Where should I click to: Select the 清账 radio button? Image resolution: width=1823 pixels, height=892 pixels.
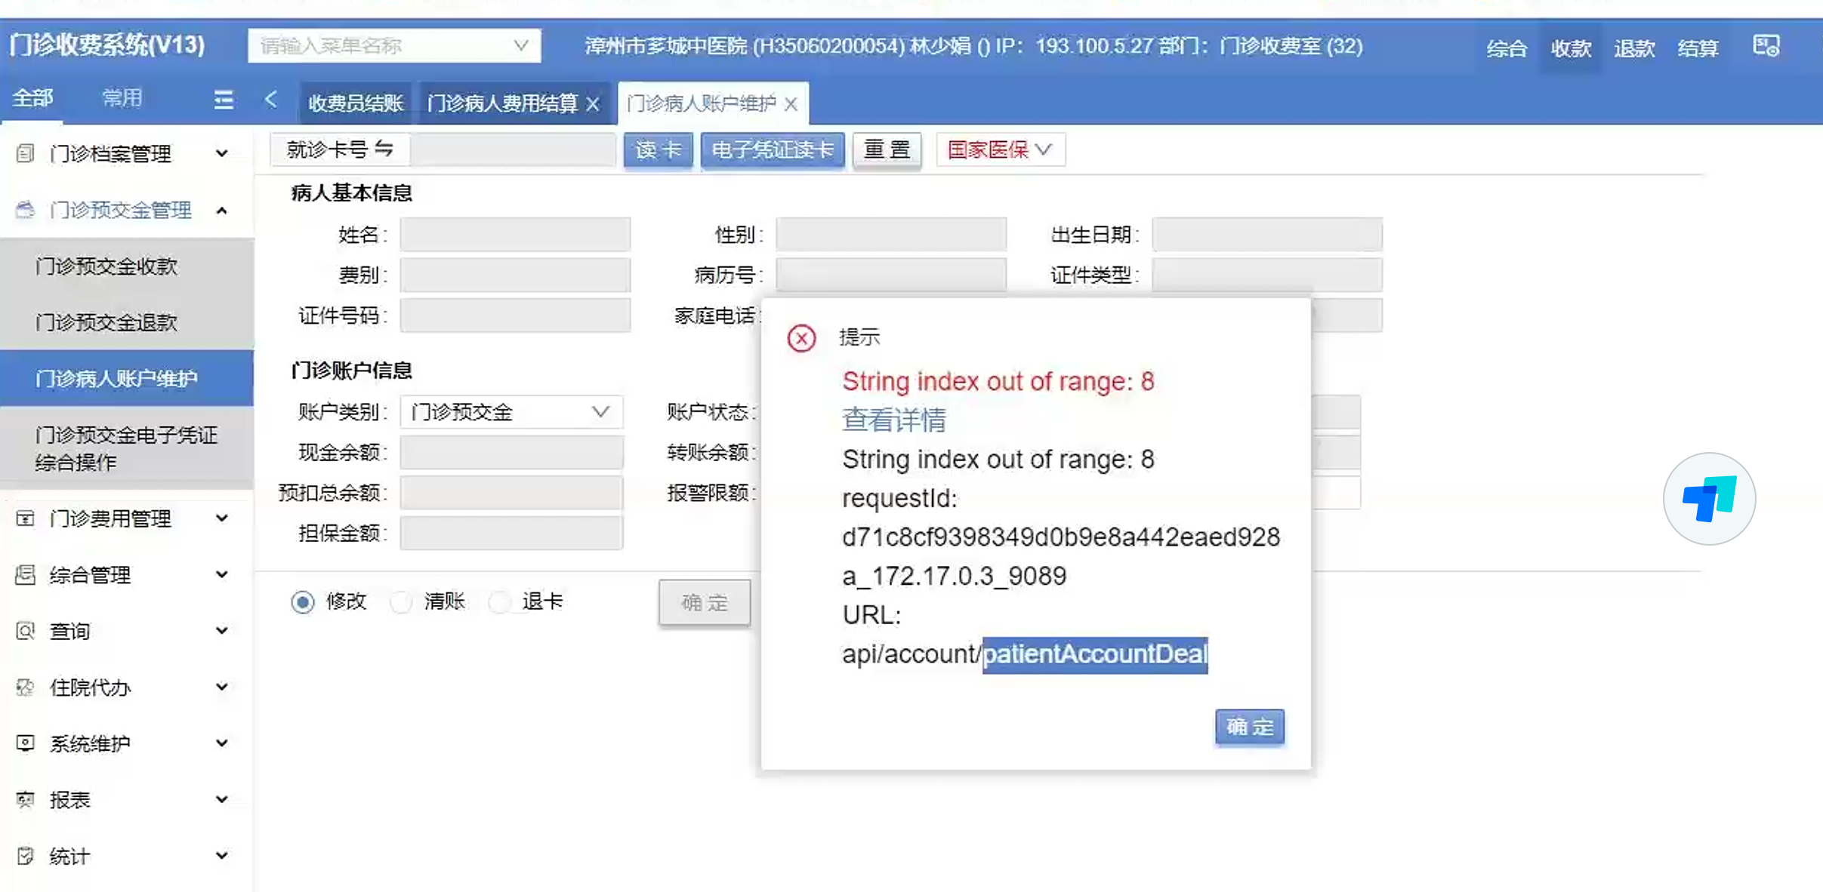click(401, 602)
